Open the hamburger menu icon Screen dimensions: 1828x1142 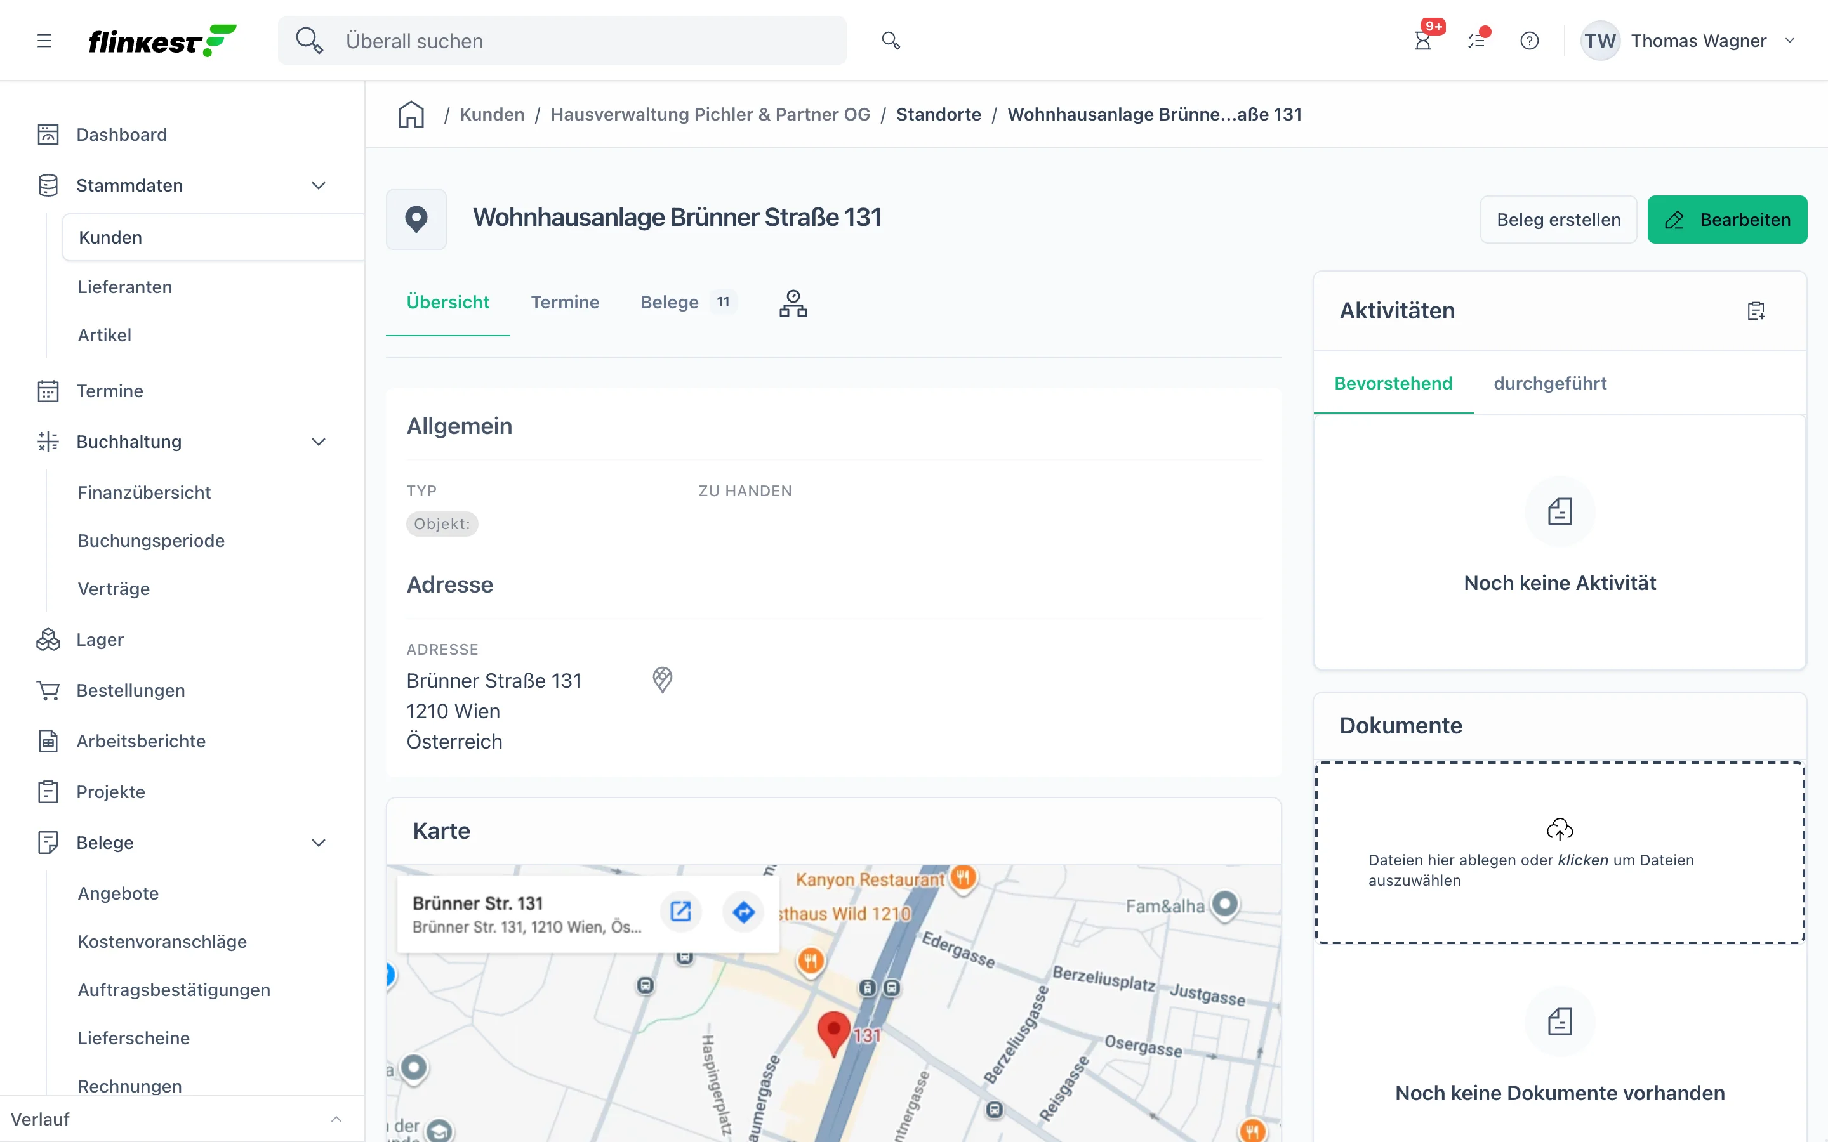coord(44,41)
